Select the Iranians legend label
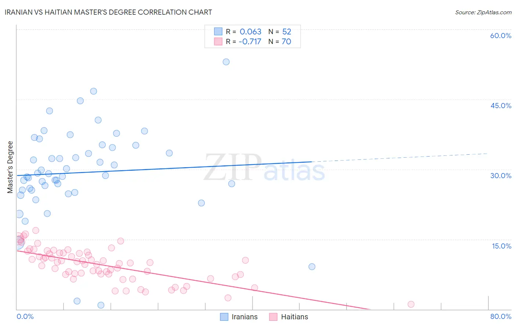The width and height of the screenshot is (516, 327). tap(245, 317)
